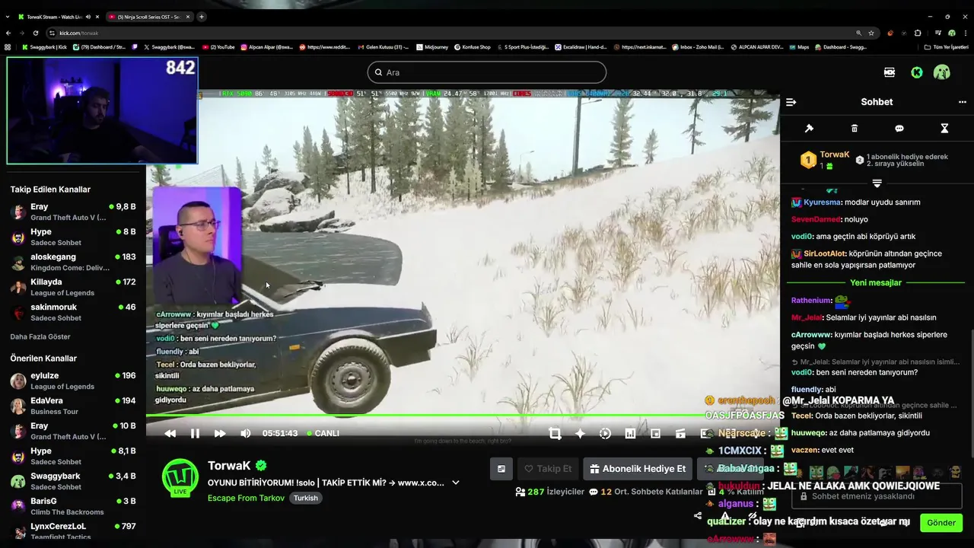The height and width of the screenshot is (548, 974).
Task: Rewind the stream with the back button
Action: (x=170, y=433)
